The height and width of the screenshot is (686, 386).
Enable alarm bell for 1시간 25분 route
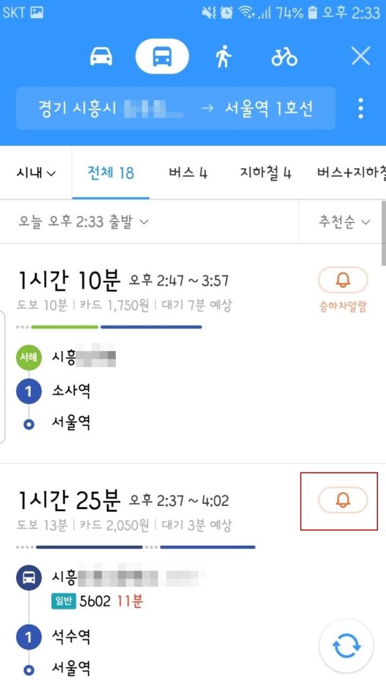pyautogui.click(x=342, y=500)
